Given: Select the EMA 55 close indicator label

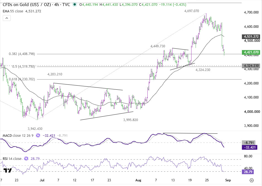Looking at the screenshot, I should 13,11.
